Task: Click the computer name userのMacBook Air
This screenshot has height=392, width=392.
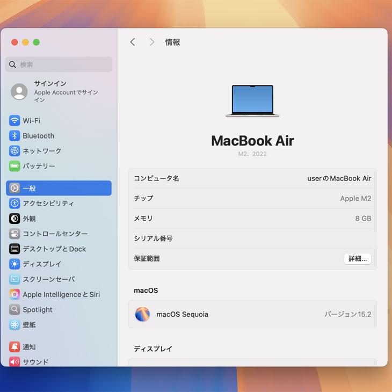Action: 339,178
